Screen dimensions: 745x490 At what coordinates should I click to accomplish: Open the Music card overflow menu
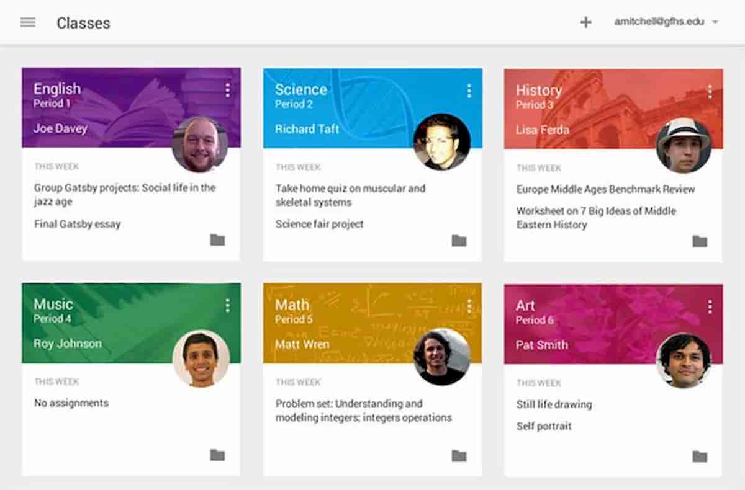coord(227,306)
